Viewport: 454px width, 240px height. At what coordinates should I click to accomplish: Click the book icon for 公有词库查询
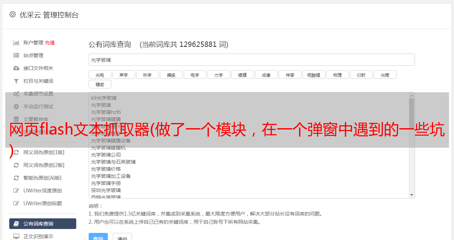(16, 224)
